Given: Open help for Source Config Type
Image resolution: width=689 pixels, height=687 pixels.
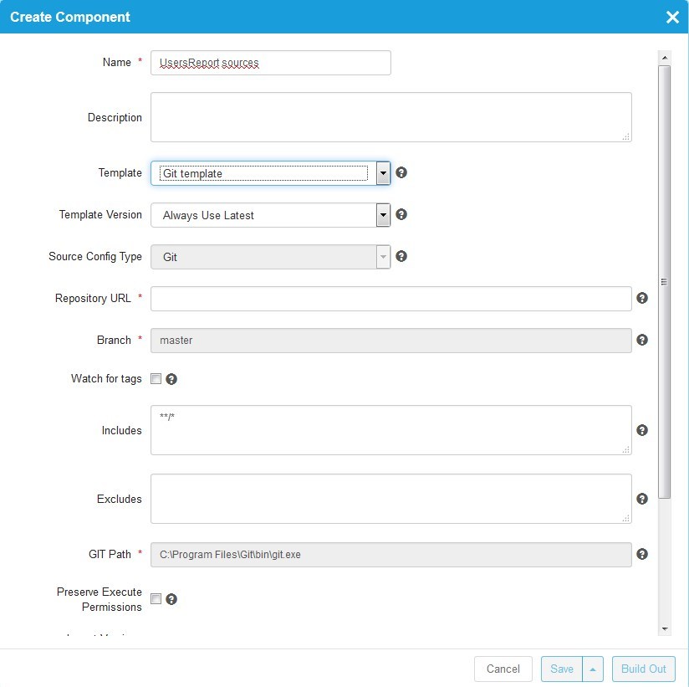Looking at the screenshot, I should (x=401, y=256).
